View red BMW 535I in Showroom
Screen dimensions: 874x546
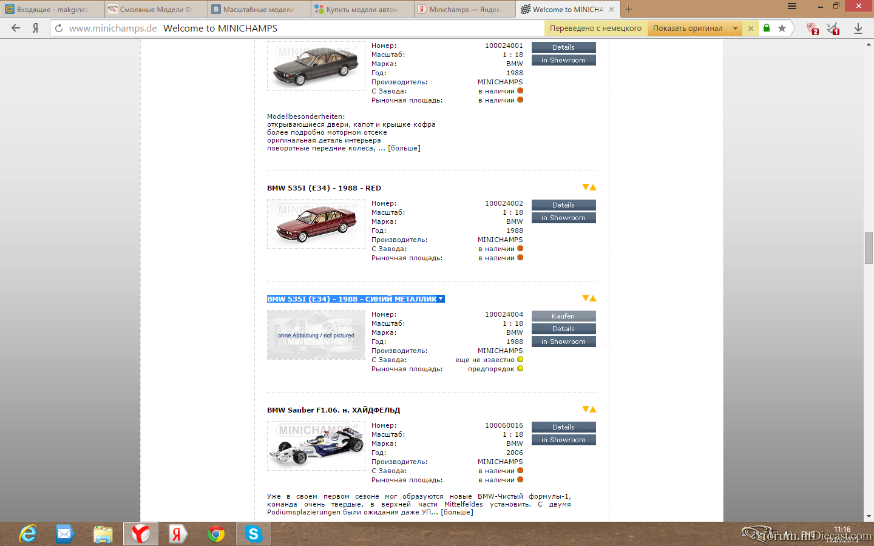(x=563, y=218)
